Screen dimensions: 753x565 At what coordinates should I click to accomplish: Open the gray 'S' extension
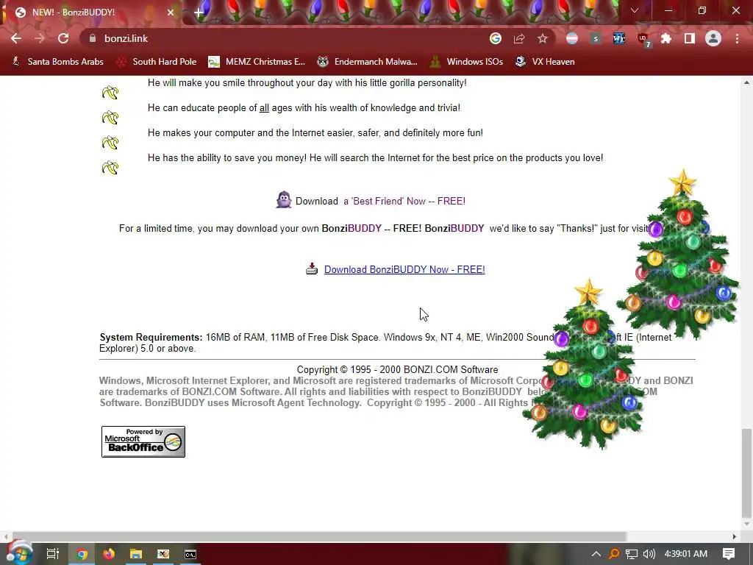tap(596, 38)
